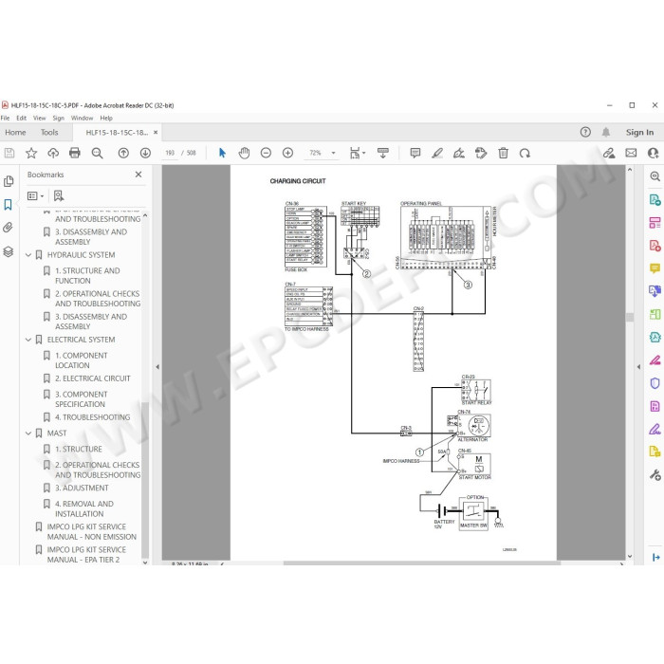The height and width of the screenshot is (664, 664).
Task: Open the Window menu
Action: 82,119
